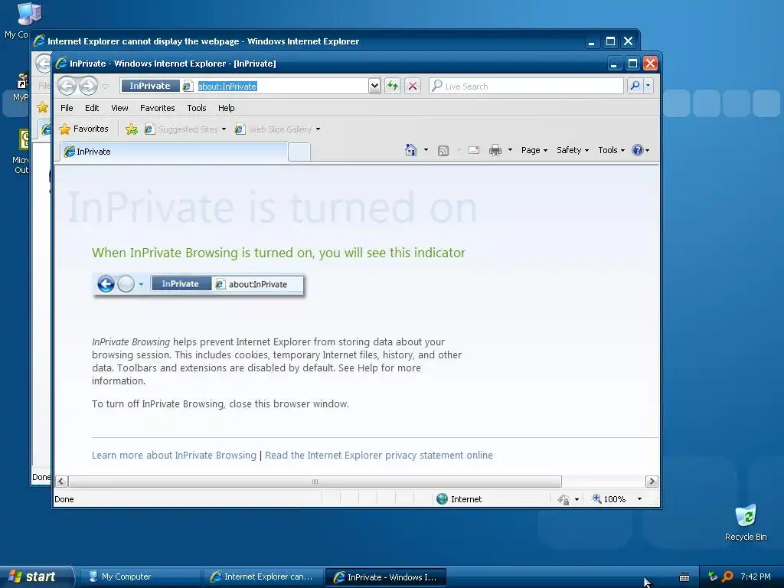Click the favorites star in back IE window
The width and height of the screenshot is (784, 588).
tap(43, 107)
